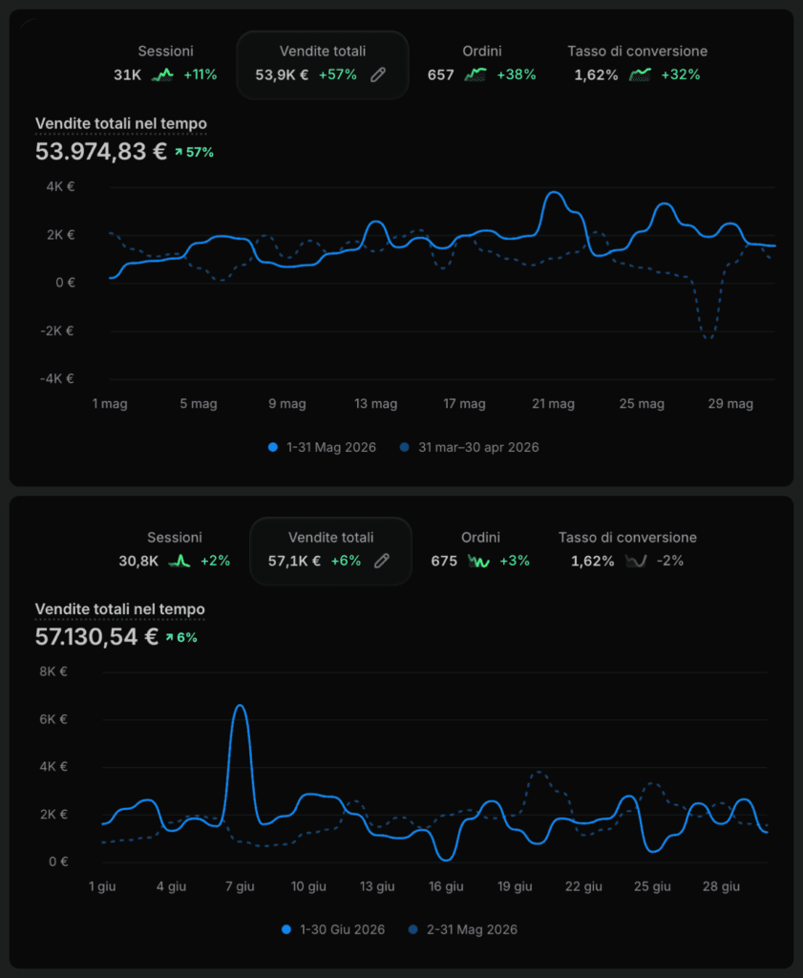
Task: Open the Ordini label above the 675 value
Action: (480, 537)
